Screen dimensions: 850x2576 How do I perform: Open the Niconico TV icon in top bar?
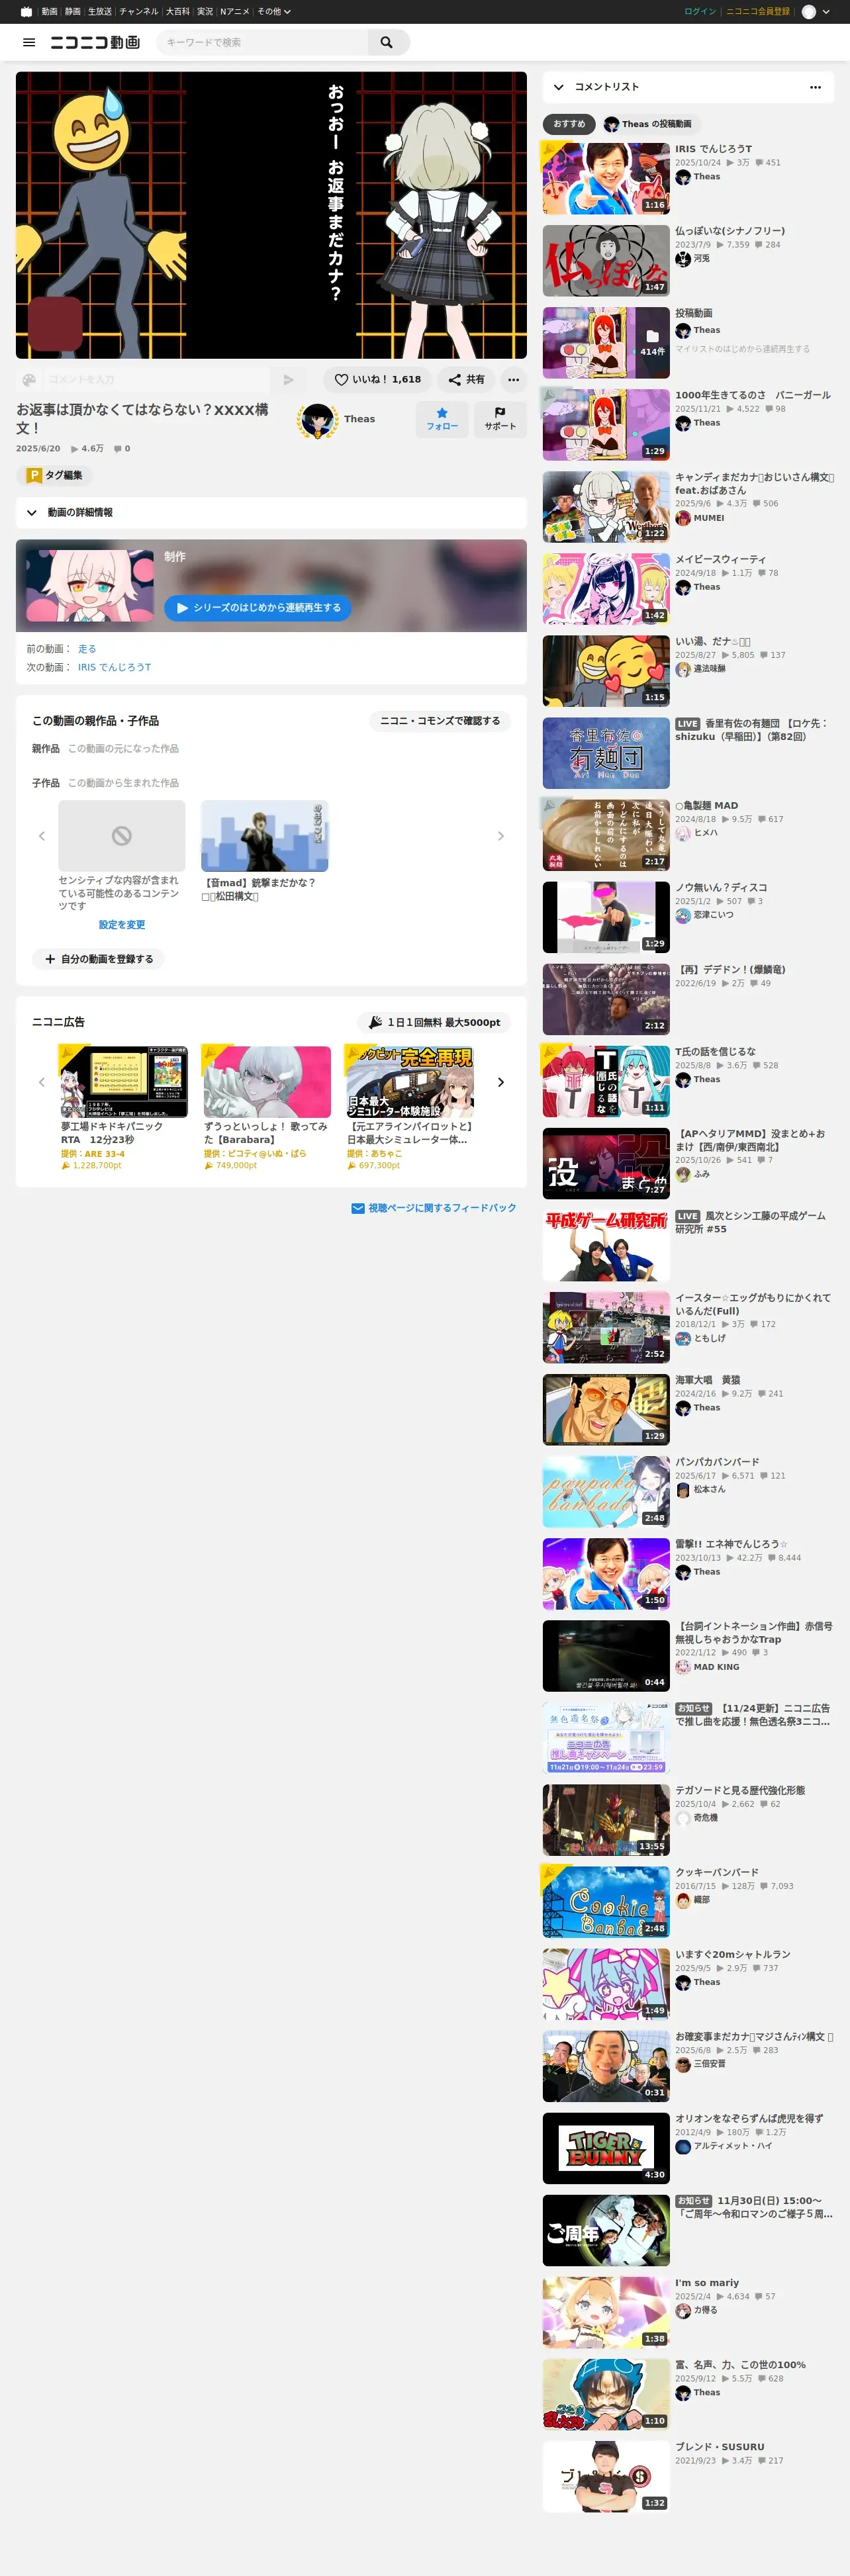(26, 12)
